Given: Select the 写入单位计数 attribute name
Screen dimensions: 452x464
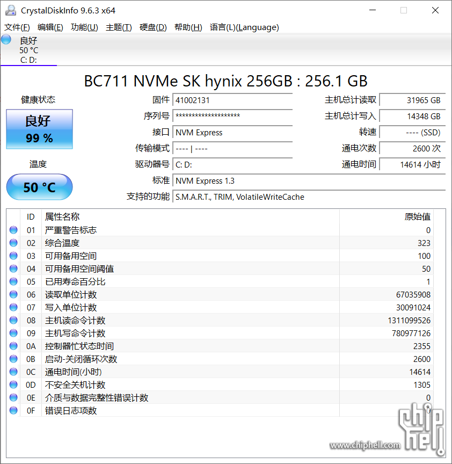Looking at the screenshot, I should click(71, 308).
